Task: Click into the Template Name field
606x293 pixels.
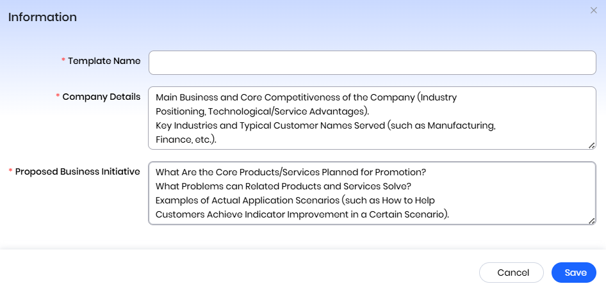Action: point(372,63)
